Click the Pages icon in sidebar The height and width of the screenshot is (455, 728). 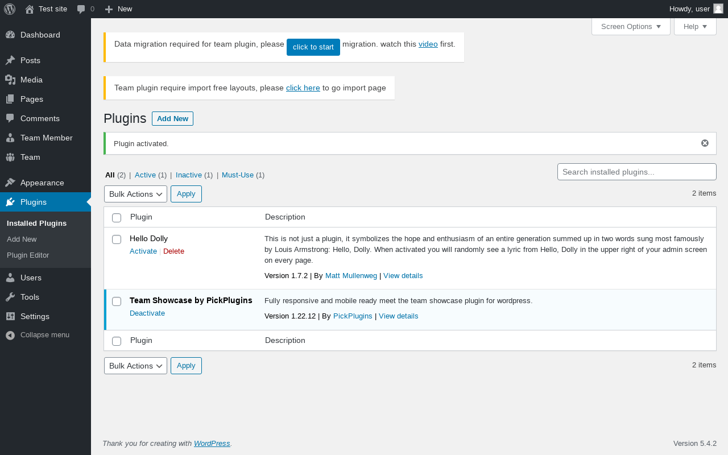pyautogui.click(x=10, y=99)
